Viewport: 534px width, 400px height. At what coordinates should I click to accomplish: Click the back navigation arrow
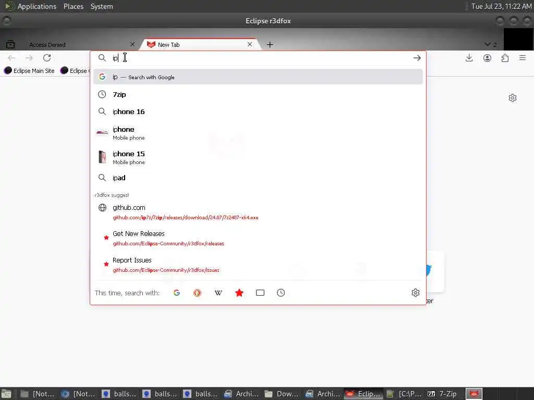(x=11, y=58)
